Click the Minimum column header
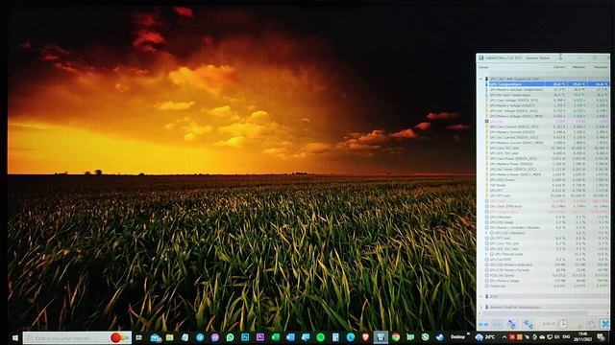 [578, 67]
